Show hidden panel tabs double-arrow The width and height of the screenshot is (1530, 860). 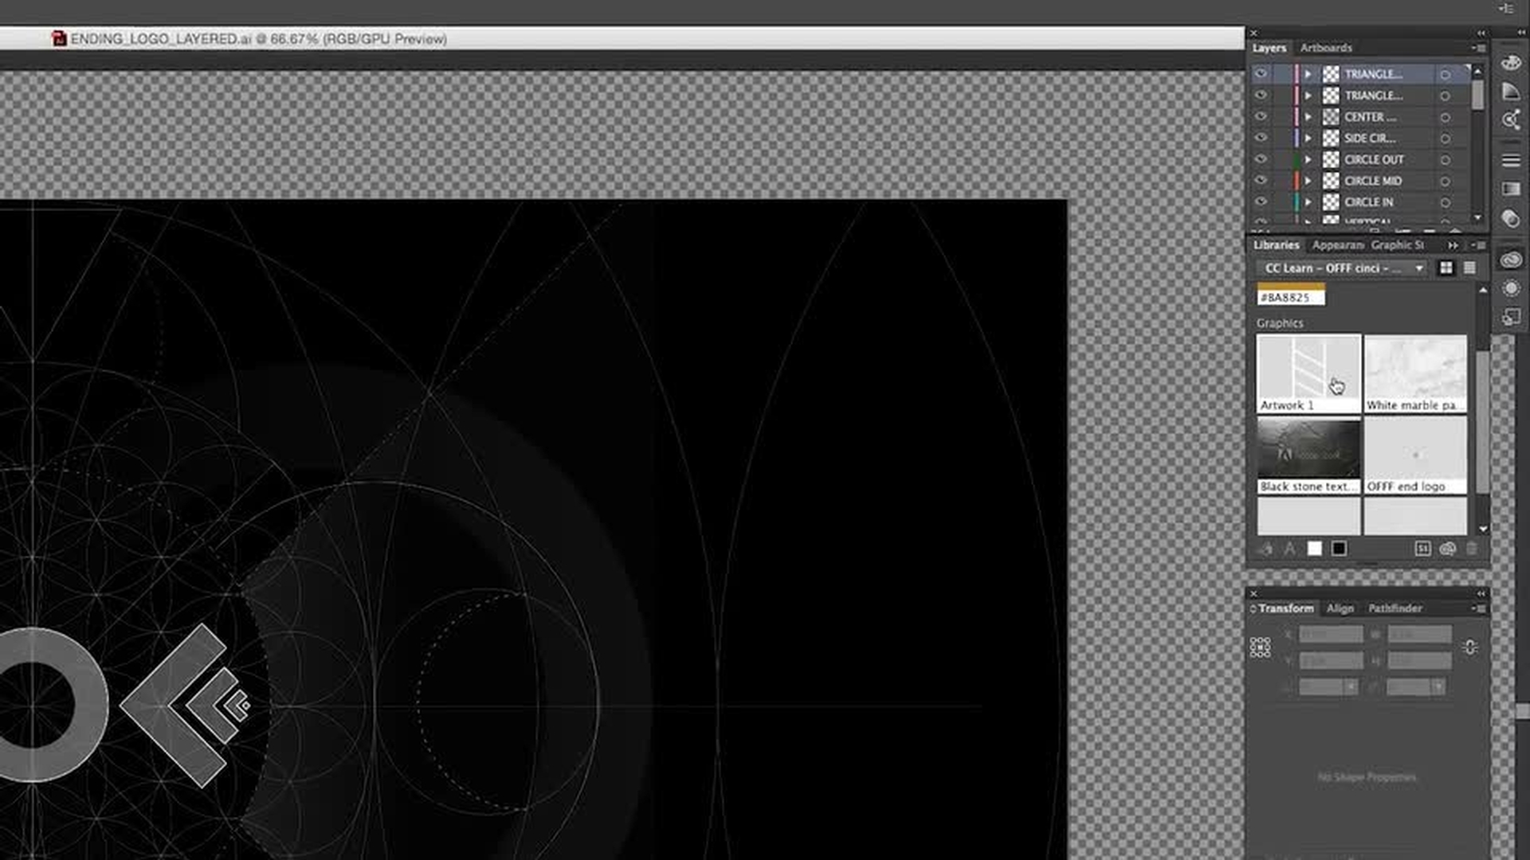(x=1453, y=245)
